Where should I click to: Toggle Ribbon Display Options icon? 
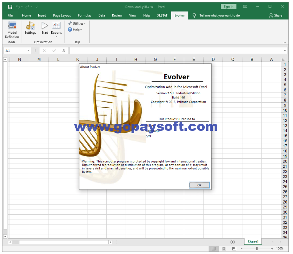245,7
